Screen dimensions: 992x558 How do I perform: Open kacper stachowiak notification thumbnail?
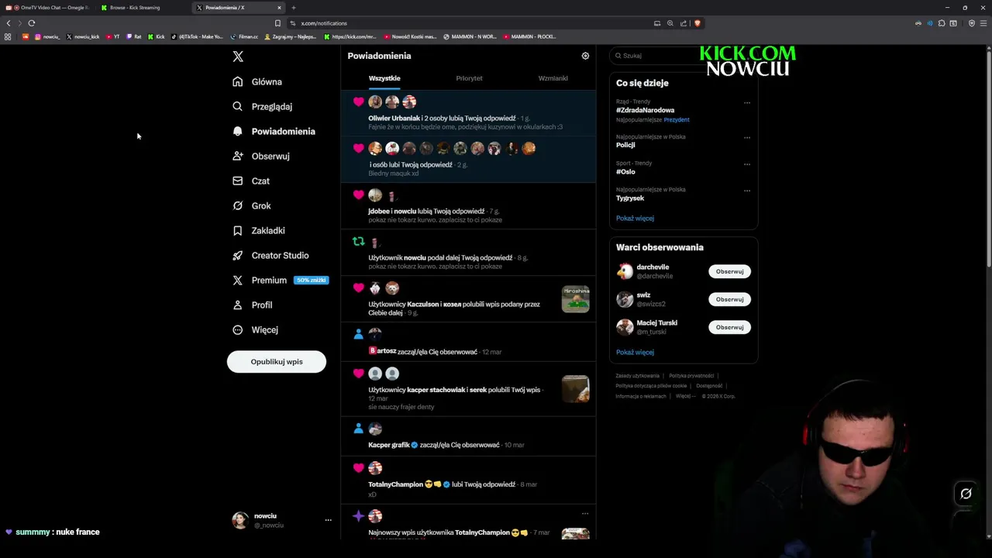click(x=575, y=389)
